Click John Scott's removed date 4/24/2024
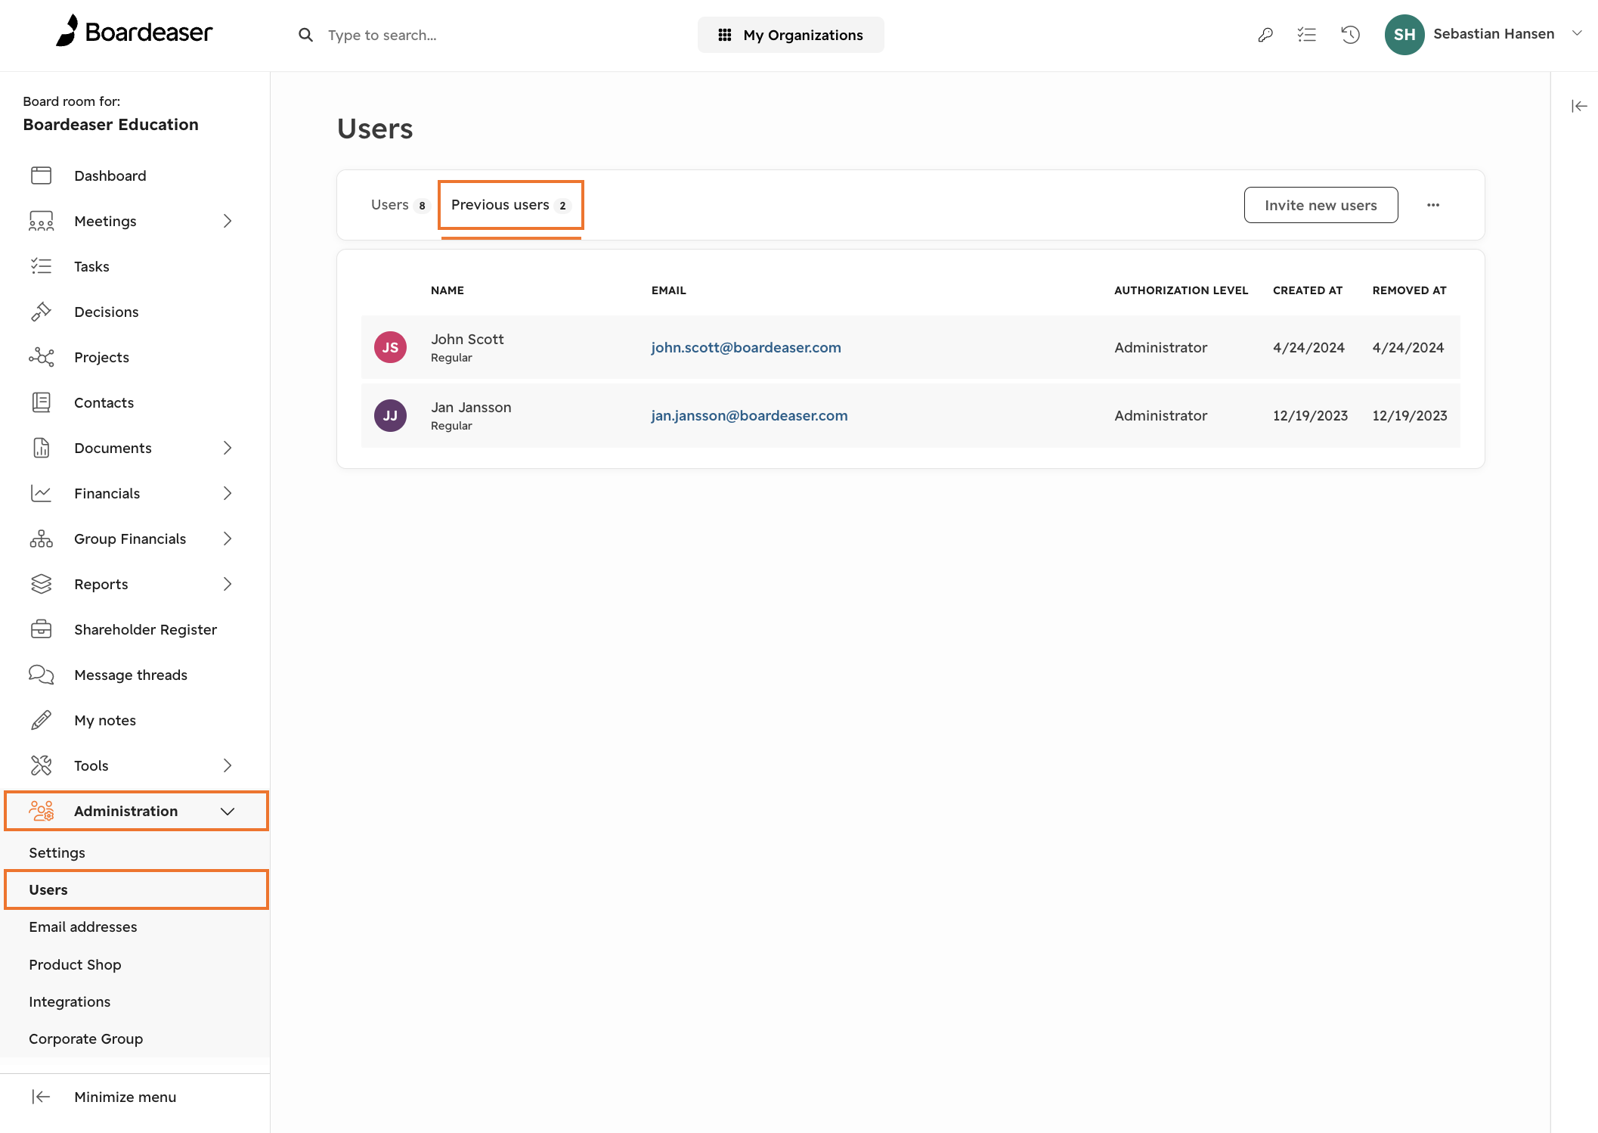The height and width of the screenshot is (1133, 1598). pyautogui.click(x=1408, y=347)
